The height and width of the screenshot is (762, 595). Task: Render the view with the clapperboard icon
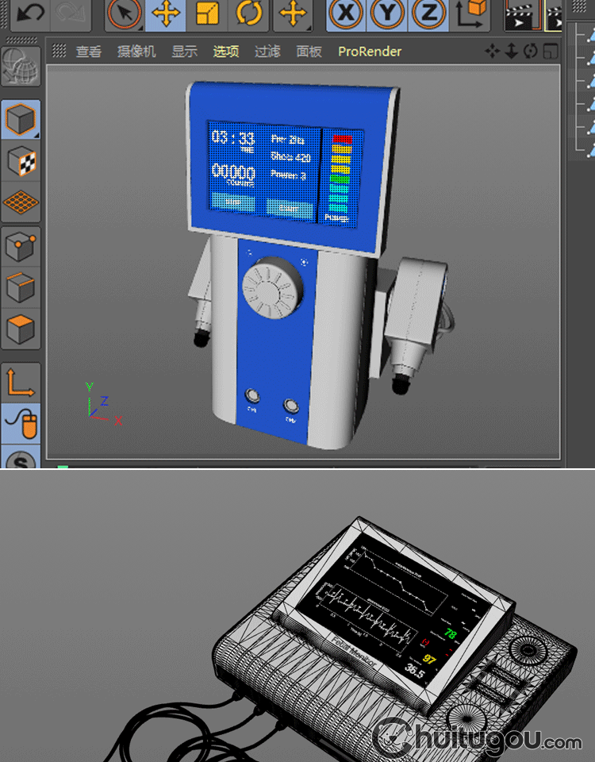(523, 14)
